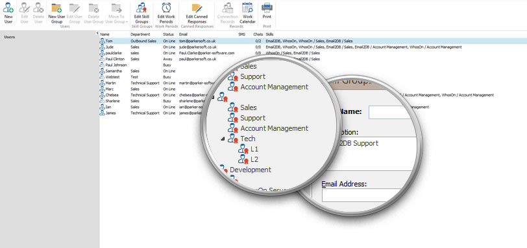Select the user icon beside Paul Johnson

click(102, 65)
